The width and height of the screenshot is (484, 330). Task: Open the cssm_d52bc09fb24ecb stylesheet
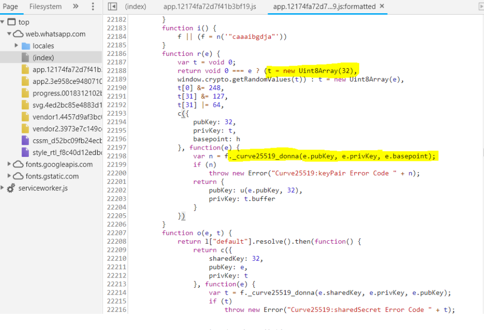[67, 141]
